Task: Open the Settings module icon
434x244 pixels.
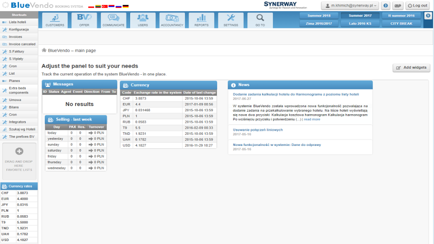Action: tap(231, 20)
